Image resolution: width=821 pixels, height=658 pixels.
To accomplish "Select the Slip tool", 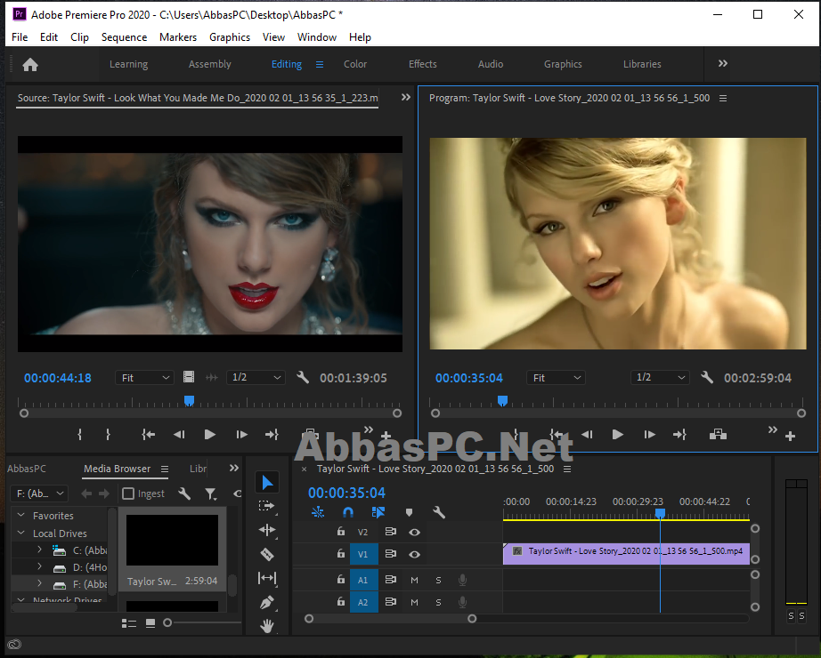I will click(x=266, y=578).
